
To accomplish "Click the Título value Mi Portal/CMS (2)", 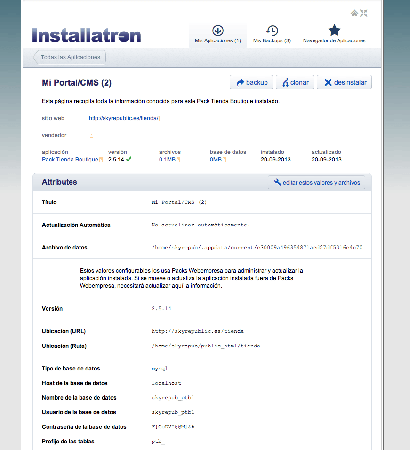I will click(179, 202).
